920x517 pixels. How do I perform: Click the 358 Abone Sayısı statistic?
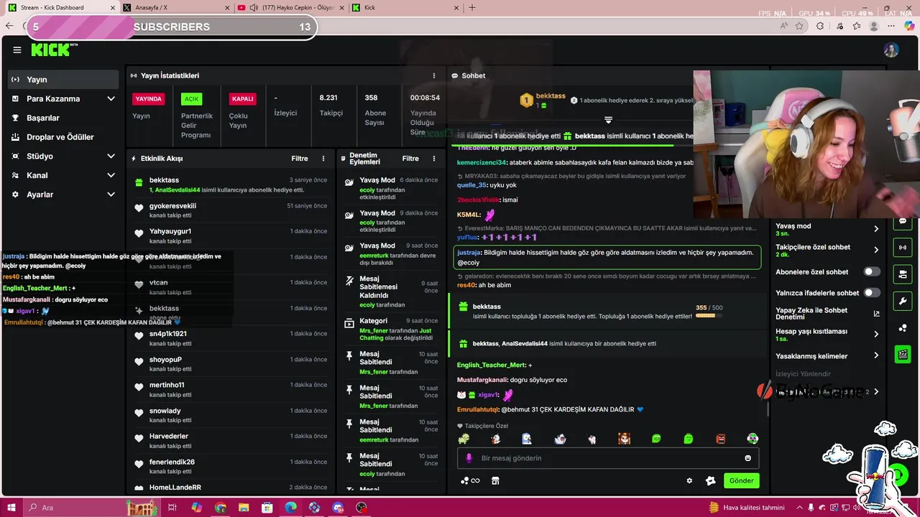click(375, 110)
